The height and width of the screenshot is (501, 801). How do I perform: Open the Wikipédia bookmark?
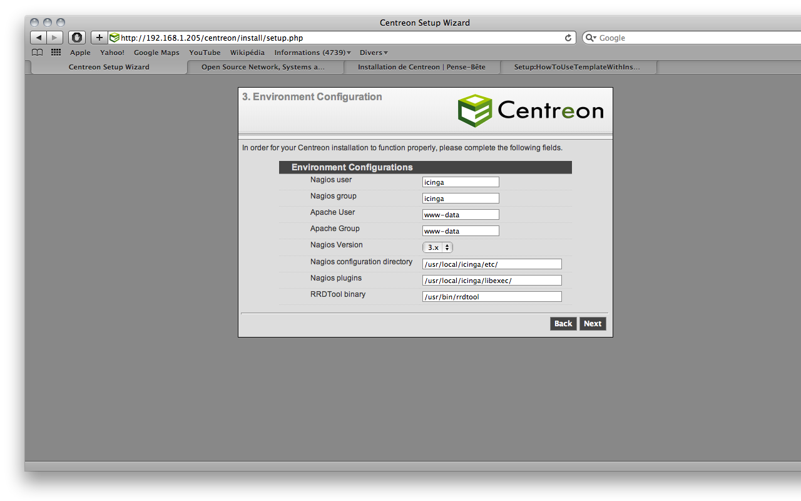pyautogui.click(x=247, y=53)
